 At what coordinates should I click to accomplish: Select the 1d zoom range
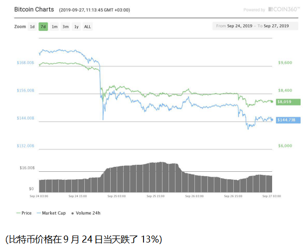(x=32, y=26)
